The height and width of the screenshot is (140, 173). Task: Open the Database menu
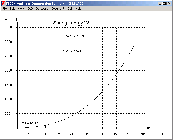pyautogui.click(x=42, y=9)
